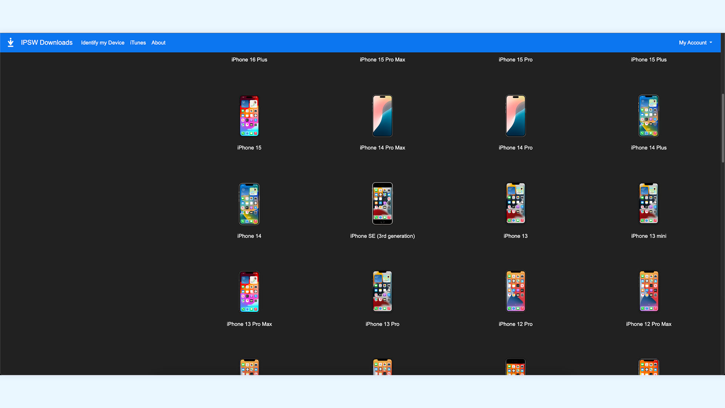725x408 pixels.
Task: Select the iPhone 13 device image
Action: pos(515,204)
